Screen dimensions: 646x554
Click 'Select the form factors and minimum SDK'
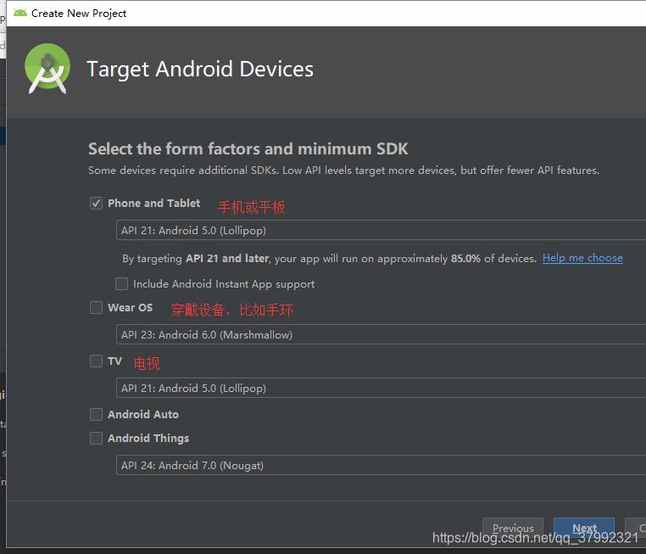[x=248, y=148]
